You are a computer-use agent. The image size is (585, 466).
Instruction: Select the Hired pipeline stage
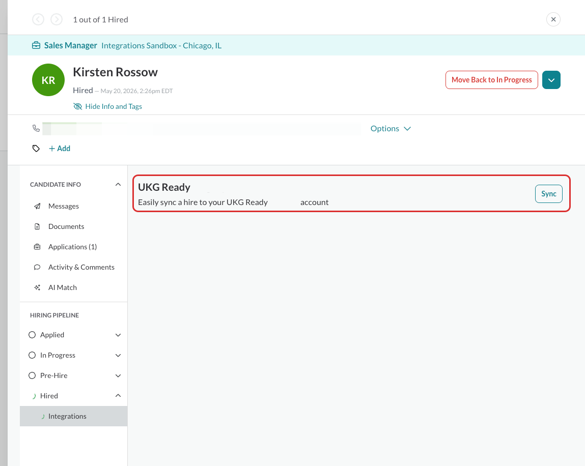pos(49,396)
